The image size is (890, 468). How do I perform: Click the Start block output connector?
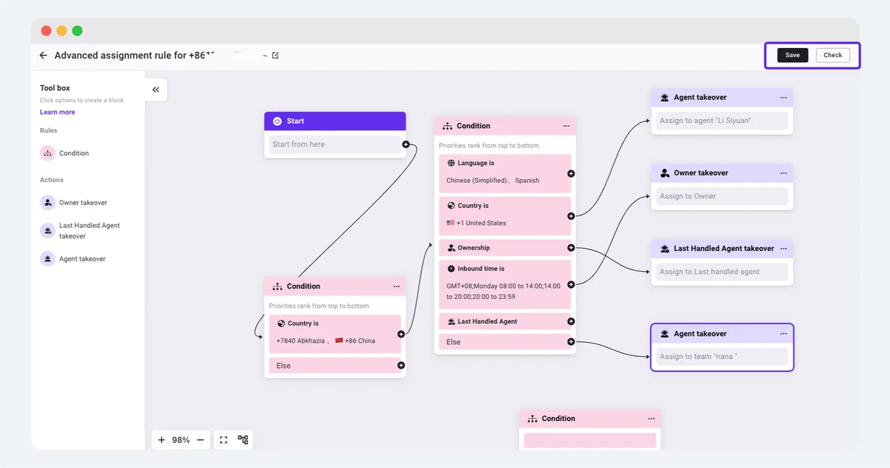click(x=405, y=145)
